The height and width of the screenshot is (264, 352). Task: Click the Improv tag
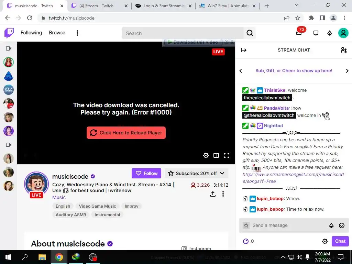[131, 206]
